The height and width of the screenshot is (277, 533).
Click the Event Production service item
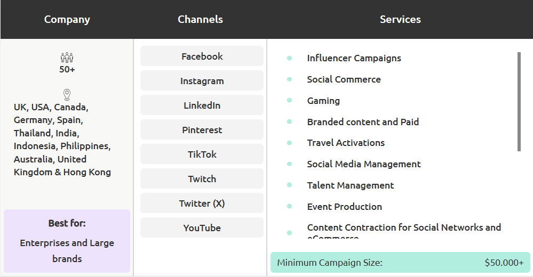[344, 207]
